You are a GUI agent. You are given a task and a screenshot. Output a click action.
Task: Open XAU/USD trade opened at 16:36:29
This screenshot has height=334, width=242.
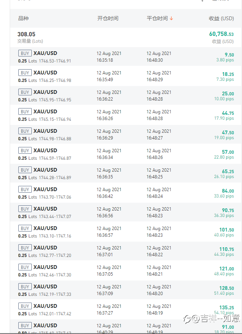(x=126, y=134)
